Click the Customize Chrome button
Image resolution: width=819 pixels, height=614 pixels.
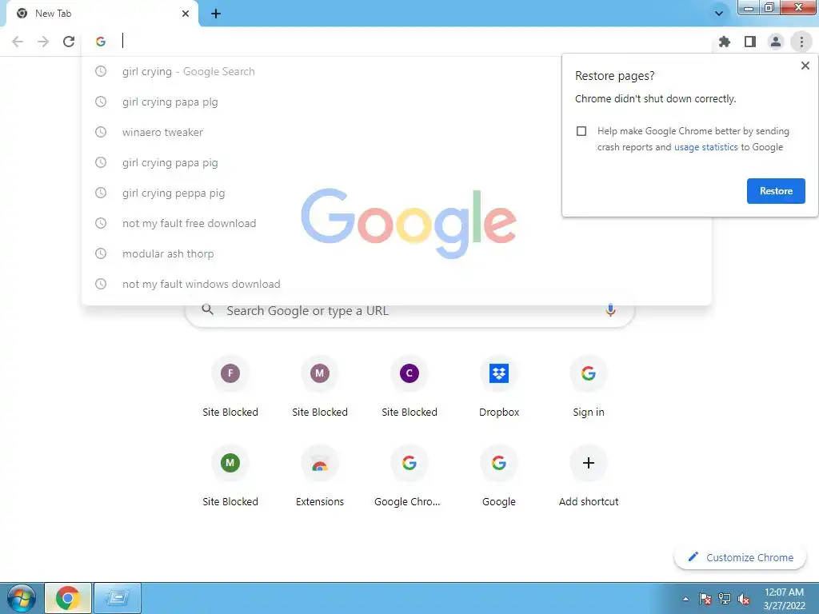coord(740,557)
